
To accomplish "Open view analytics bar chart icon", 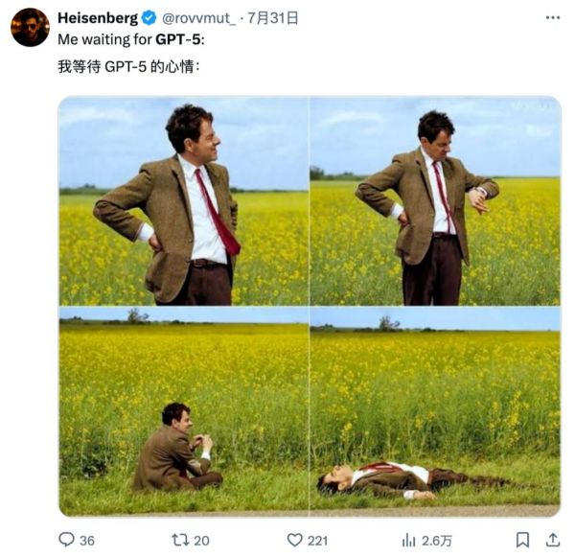I will [x=408, y=540].
